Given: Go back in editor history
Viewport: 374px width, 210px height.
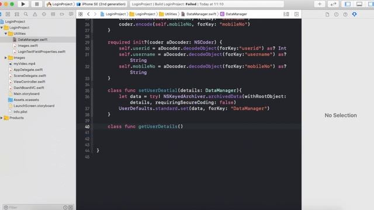Looking at the screenshot, I should pos(88,14).
